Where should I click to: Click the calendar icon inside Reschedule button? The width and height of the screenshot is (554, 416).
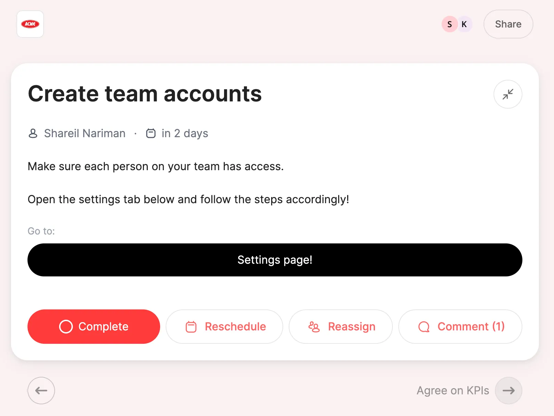(191, 327)
